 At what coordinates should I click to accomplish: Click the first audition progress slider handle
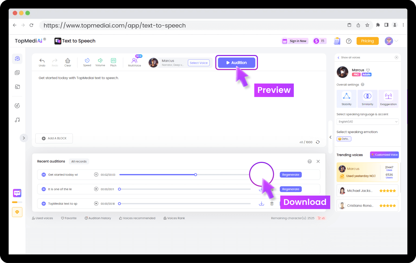point(196,175)
